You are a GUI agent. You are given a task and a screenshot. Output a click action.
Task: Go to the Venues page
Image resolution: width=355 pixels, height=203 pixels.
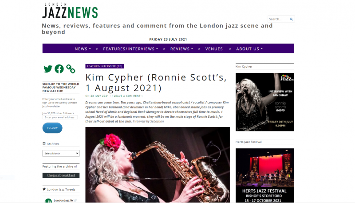214,49
